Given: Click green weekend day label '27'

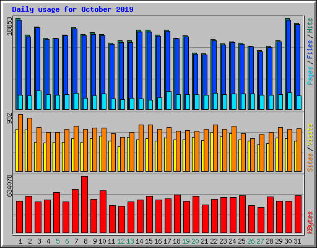Looking at the screenshot, I should (260, 241).
